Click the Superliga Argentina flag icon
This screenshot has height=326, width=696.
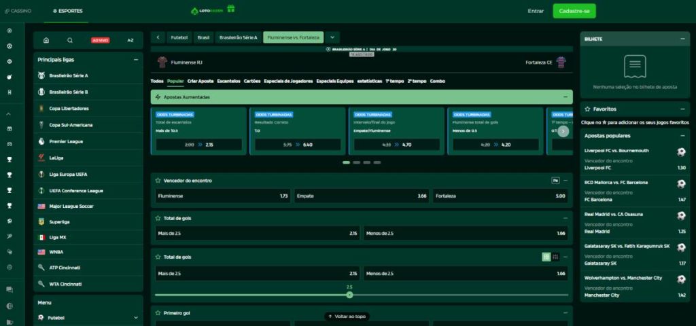point(41,221)
